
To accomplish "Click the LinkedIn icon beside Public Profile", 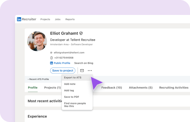I will [x=52, y=63].
